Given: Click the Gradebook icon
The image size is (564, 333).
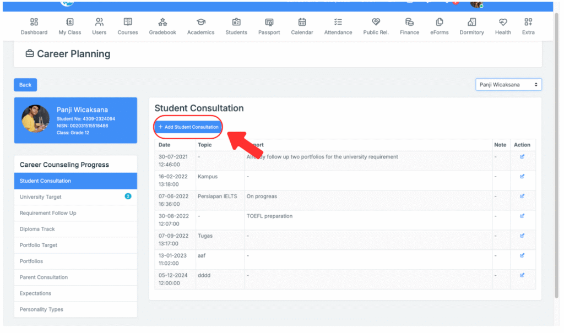Looking at the screenshot, I should (162, 23).
